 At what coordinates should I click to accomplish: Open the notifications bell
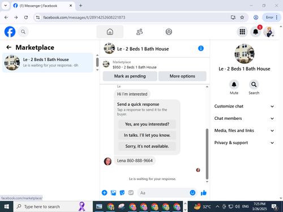coord(256,32)
